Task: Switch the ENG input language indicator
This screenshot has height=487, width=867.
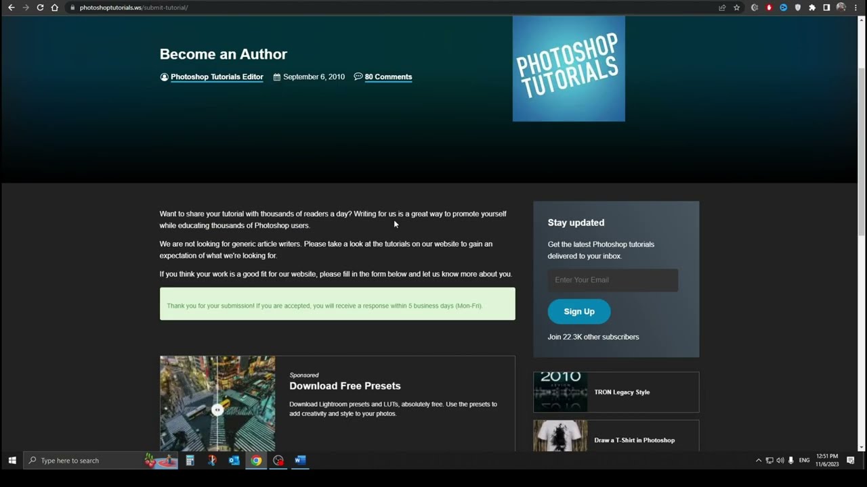Action: click(805, 461)
